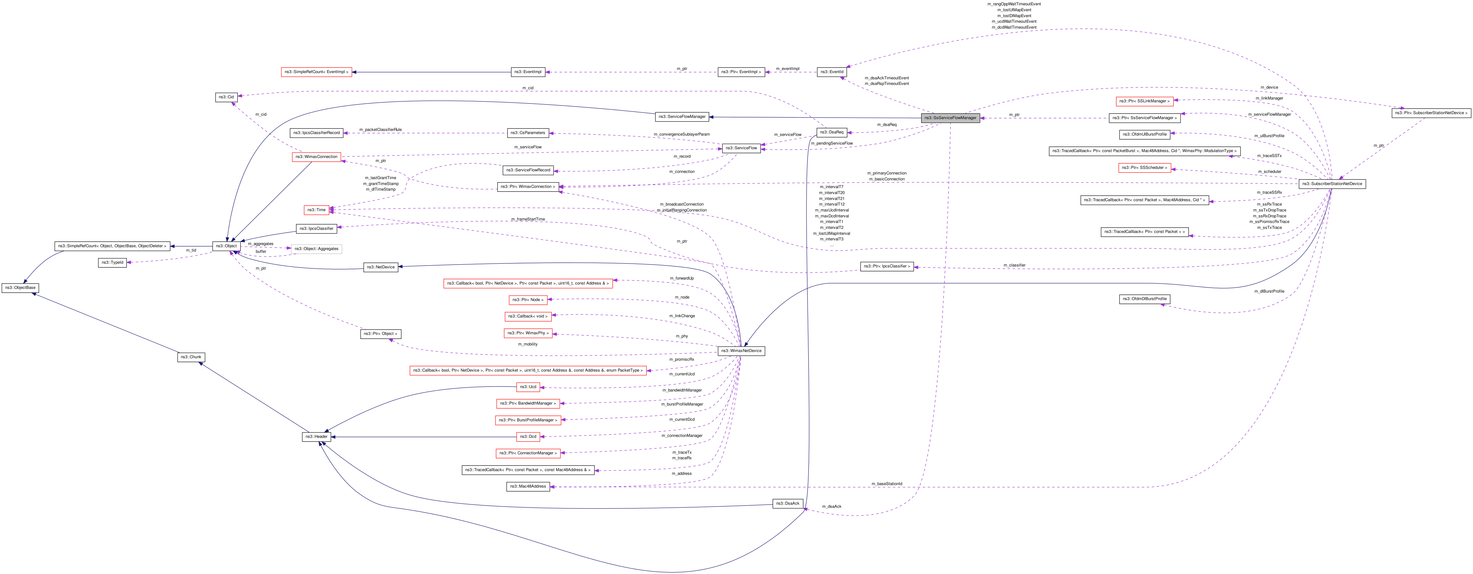
Task: Select ns3::Ptr< SSScheduler > node
Action: coord(1144,167)
